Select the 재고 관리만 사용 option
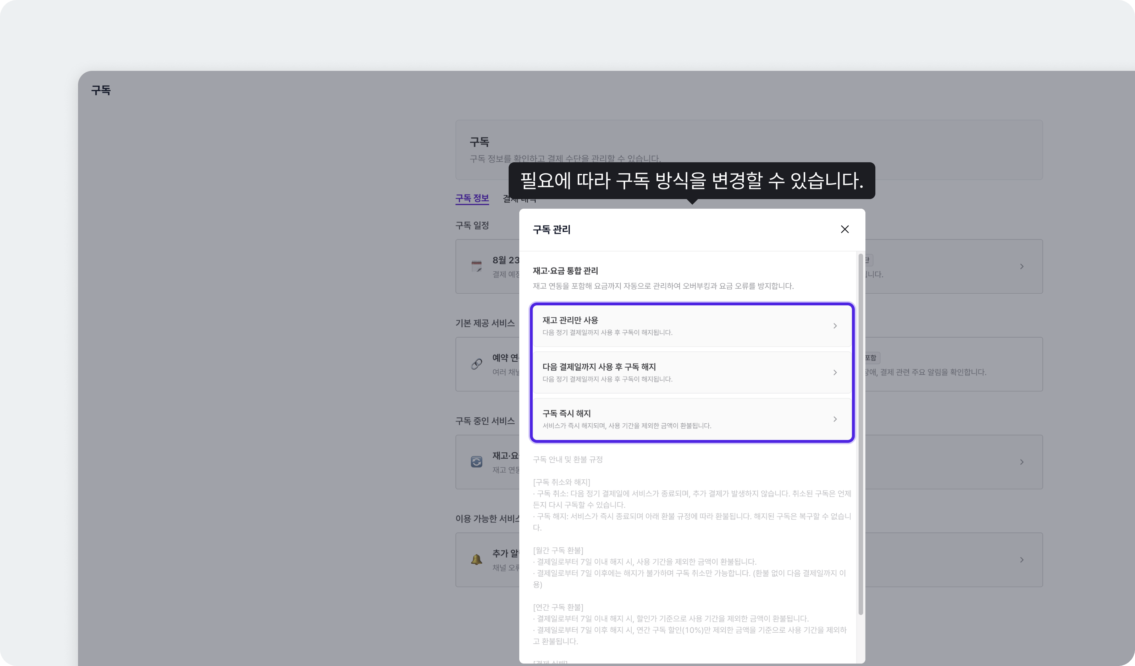This screenshot has width=1135, height=666. pyautogui.click(x=692, y=326)
